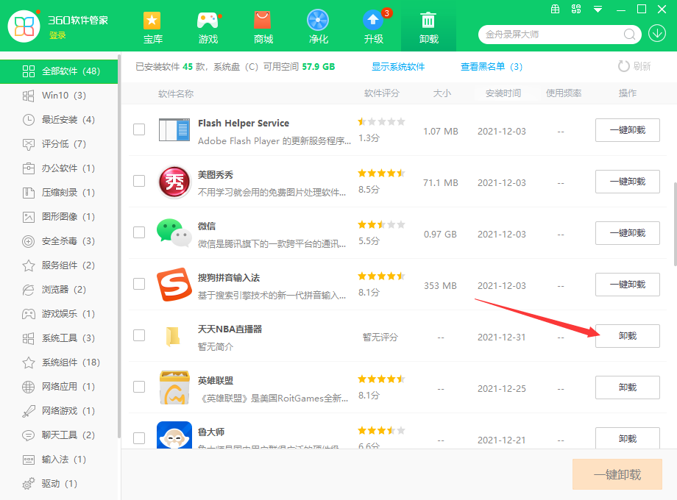
Task: Click the 天天NBA直播器 folder icon
Action: coord(173,336)
